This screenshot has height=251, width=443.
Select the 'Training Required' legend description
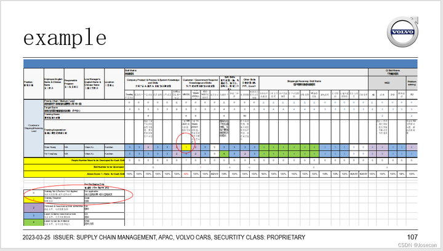coord(64,199)
